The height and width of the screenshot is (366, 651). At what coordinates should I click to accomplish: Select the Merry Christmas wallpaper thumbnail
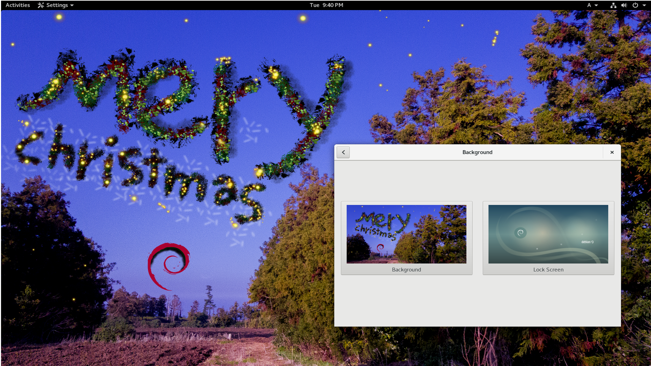tap(406, 234)
